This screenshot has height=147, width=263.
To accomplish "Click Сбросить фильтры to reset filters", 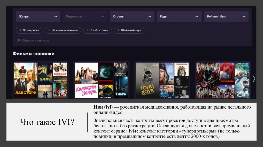I will coord(35,40).
